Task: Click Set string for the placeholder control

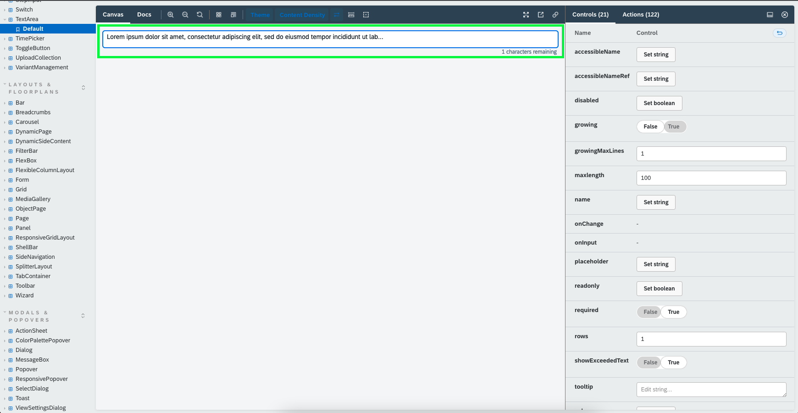Action: click(x=655, y=264)
